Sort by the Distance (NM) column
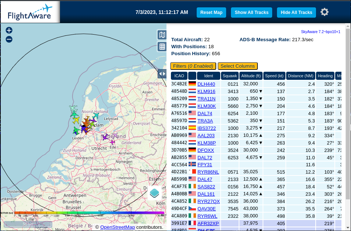This screenshot has width=351, height=231. [x=301, y=76]
